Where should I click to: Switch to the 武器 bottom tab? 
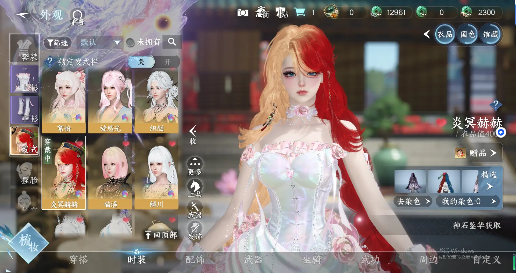click(253, 260)
